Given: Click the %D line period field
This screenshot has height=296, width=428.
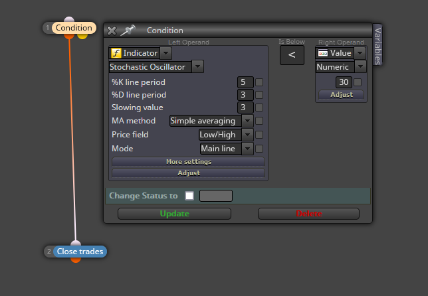Looking at the screenshot, I should pos(245,95).
